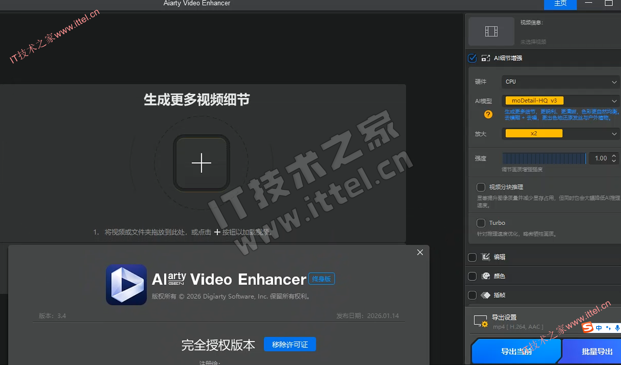Enable 视频分块推理 checkbox
This screenshot has width=621, height=365.
[481, 187]
